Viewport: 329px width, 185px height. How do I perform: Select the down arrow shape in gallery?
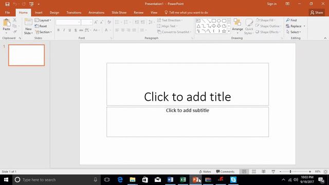tap(219, 26)
